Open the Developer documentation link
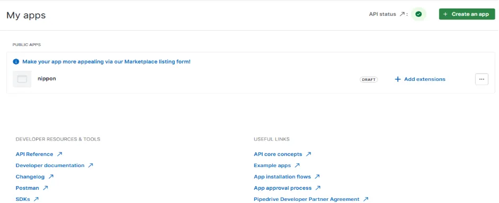Viewport: 499px width, 203px height. coord(55,165)
